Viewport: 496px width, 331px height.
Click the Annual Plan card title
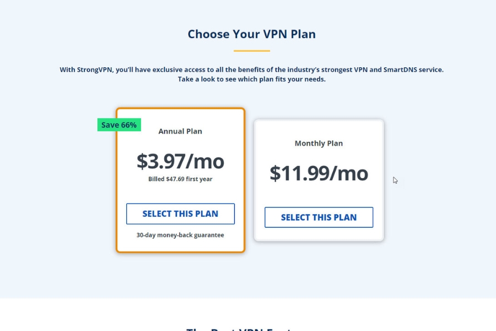click(x=180, y=131)
